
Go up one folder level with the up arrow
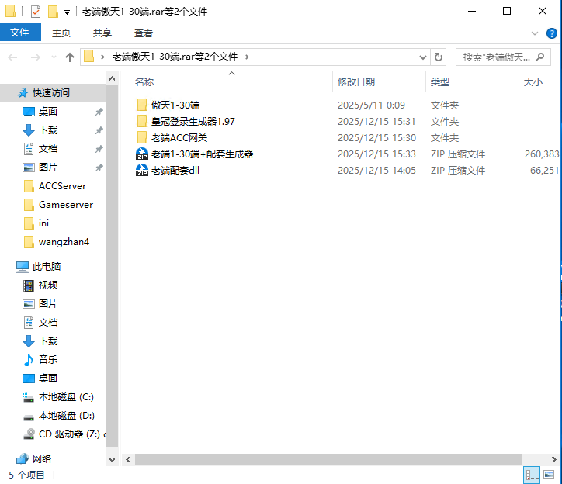(x=70, y=57)
